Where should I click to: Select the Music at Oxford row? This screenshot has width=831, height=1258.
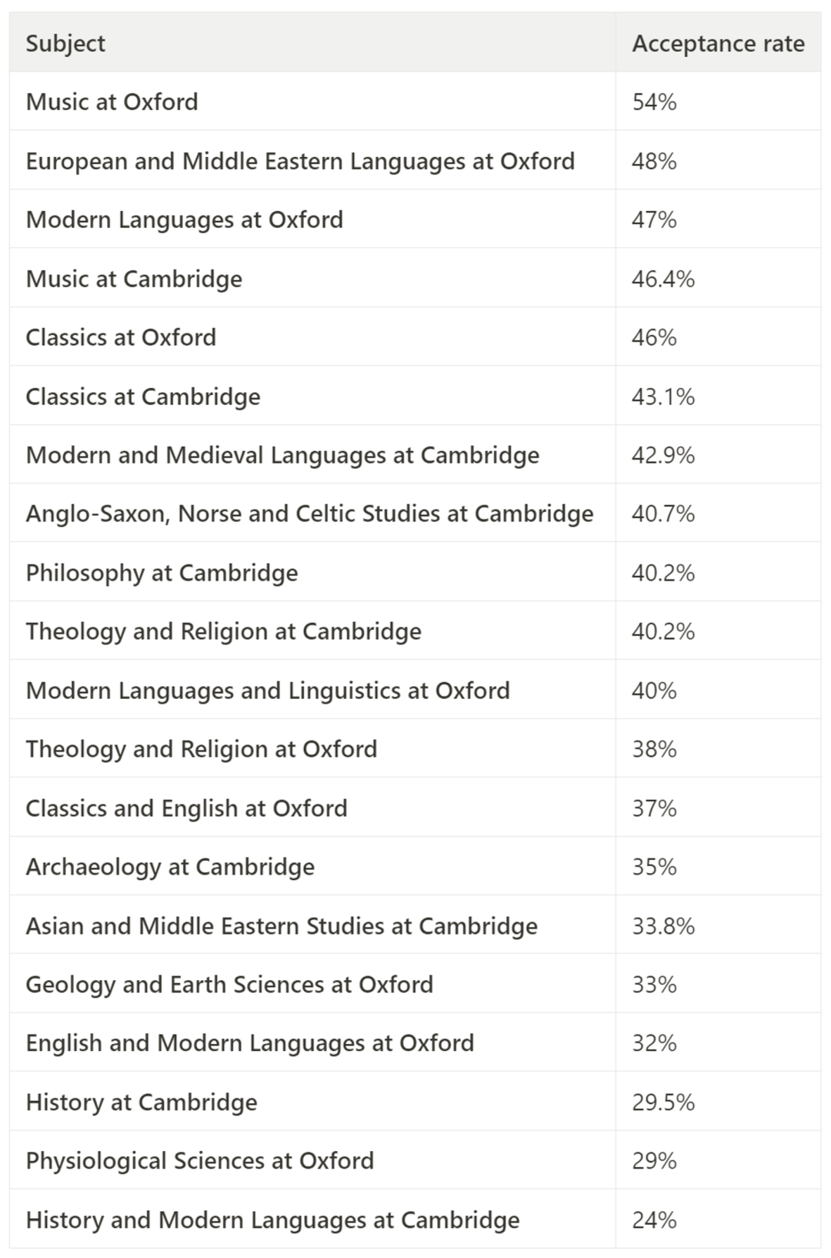tap(415, 102)
